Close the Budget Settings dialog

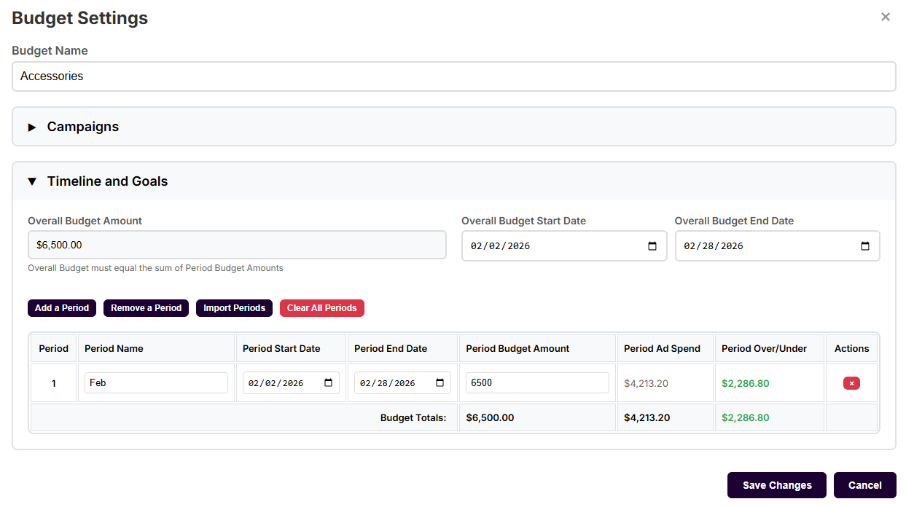point(885,16)
